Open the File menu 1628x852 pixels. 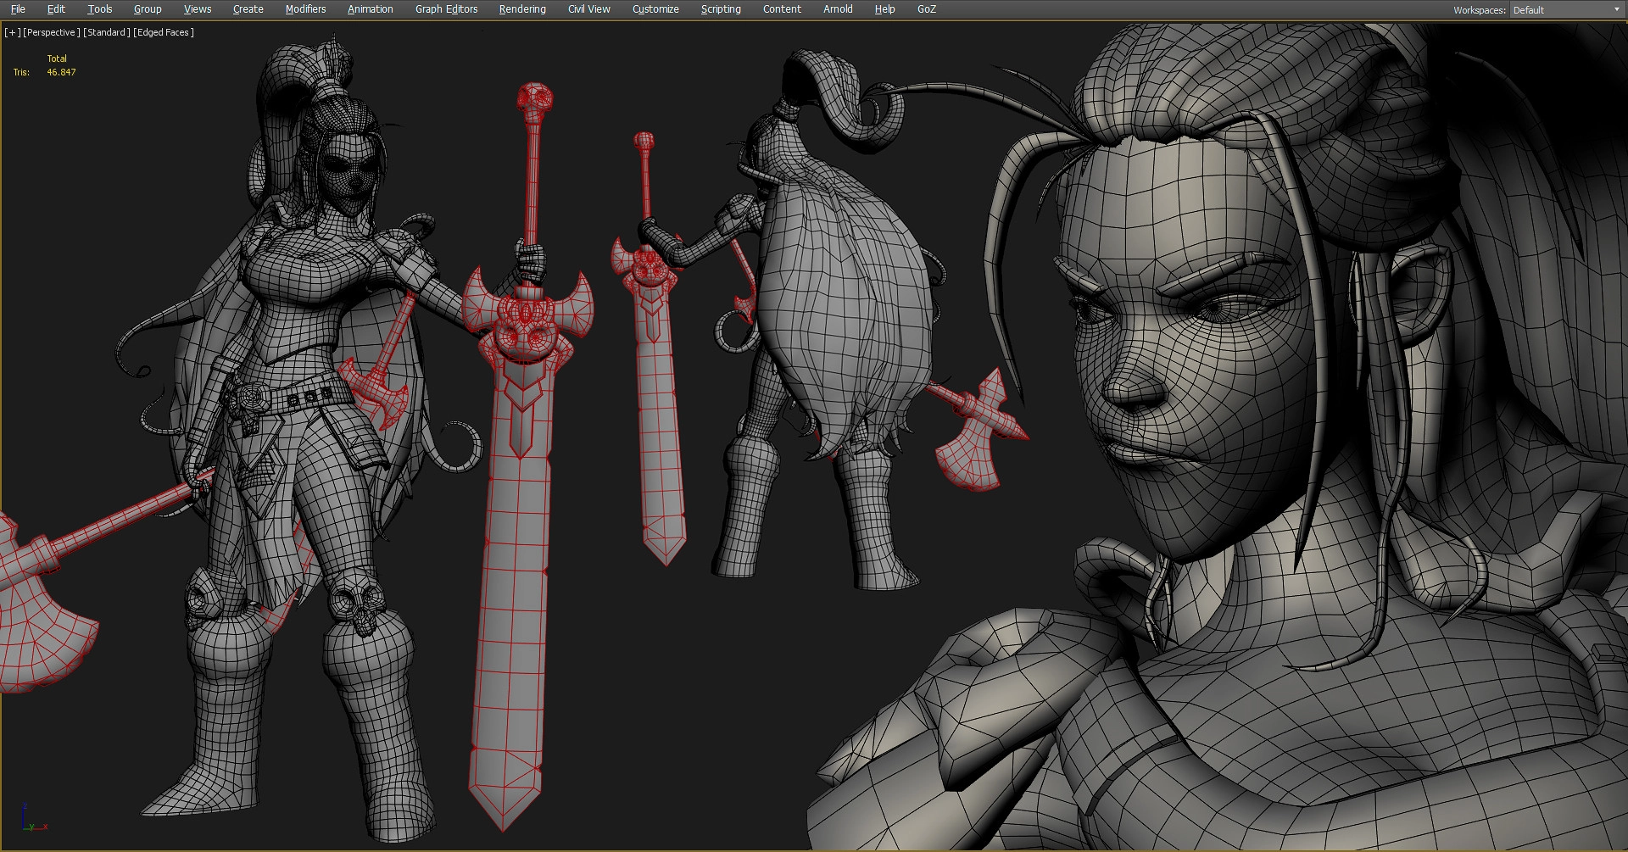click(x=18, y=9)
